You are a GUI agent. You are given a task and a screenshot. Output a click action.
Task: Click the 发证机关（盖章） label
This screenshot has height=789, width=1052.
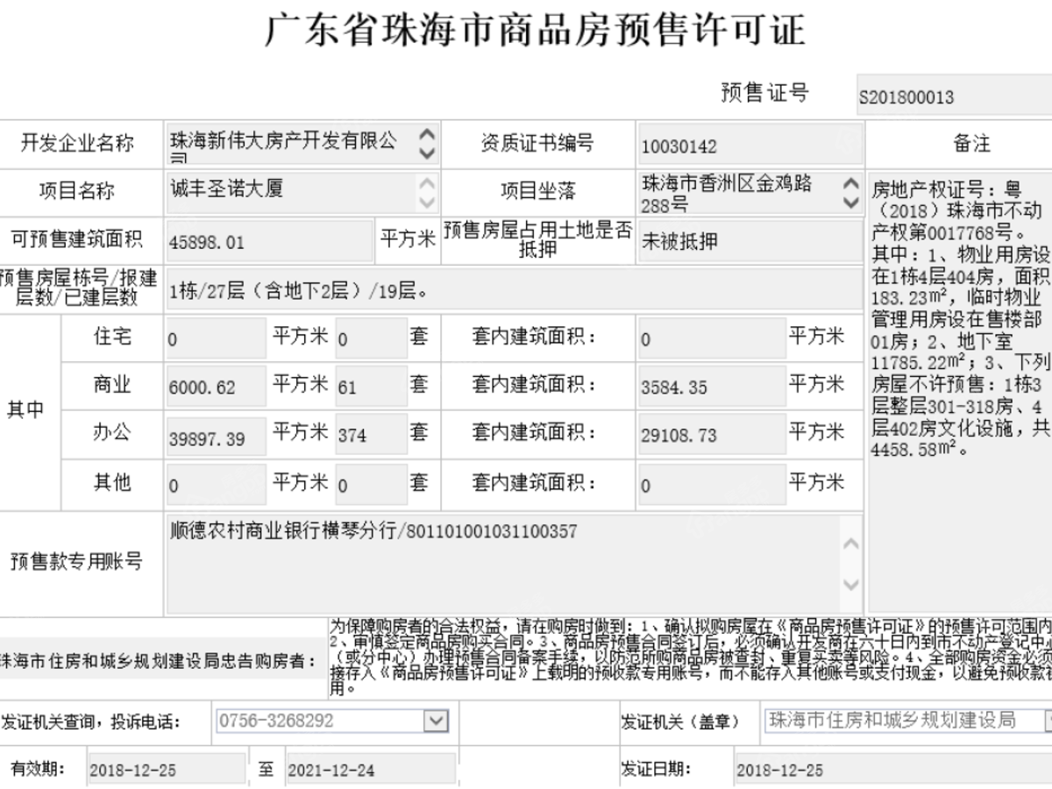pyautogui.click(x=680, y=721)
